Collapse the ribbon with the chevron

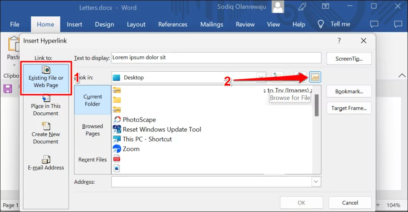pos(402,75)
